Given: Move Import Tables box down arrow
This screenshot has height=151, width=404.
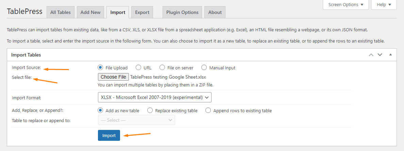Looking at the screenshot, I should 380,55.
